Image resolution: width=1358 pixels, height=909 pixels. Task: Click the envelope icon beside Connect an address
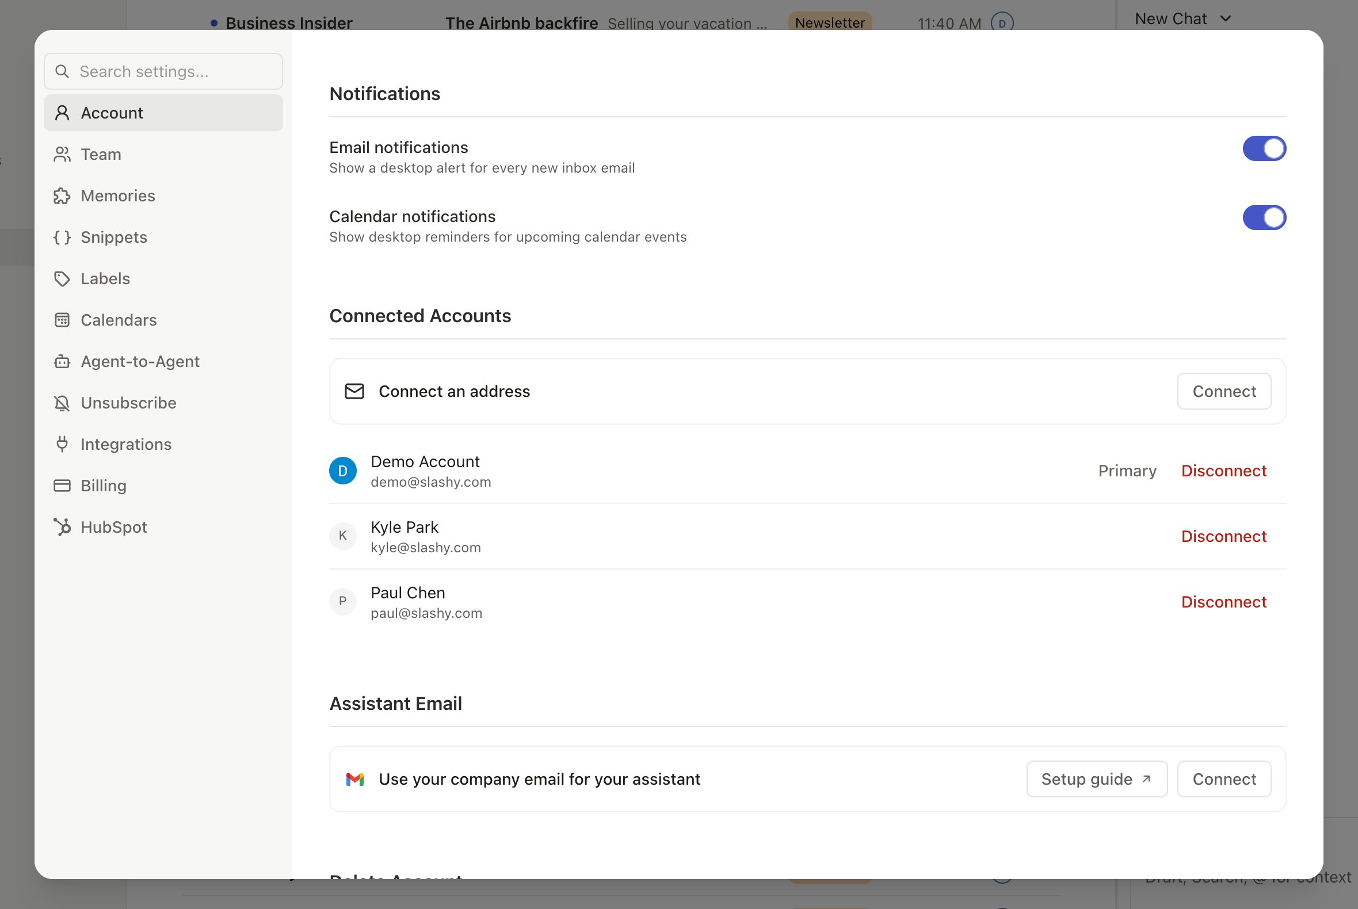(354, 391)
